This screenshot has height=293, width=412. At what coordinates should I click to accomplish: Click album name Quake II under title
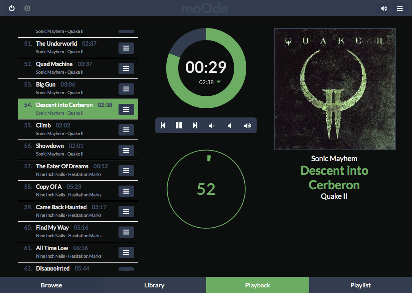tap(334, 196)
